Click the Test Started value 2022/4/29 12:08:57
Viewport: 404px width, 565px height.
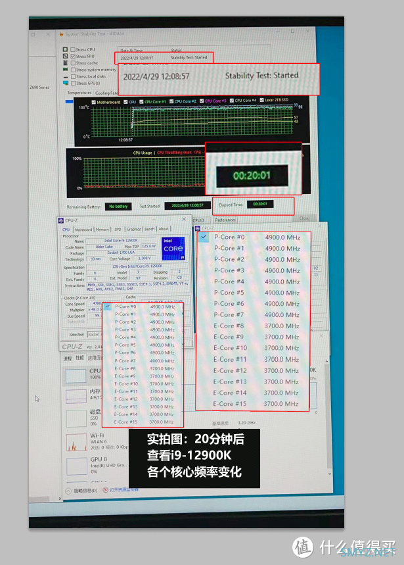(187, 205)
